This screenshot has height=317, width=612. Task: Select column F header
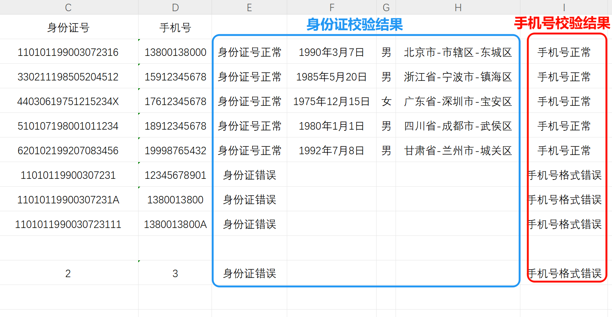[x=332, y=7]
